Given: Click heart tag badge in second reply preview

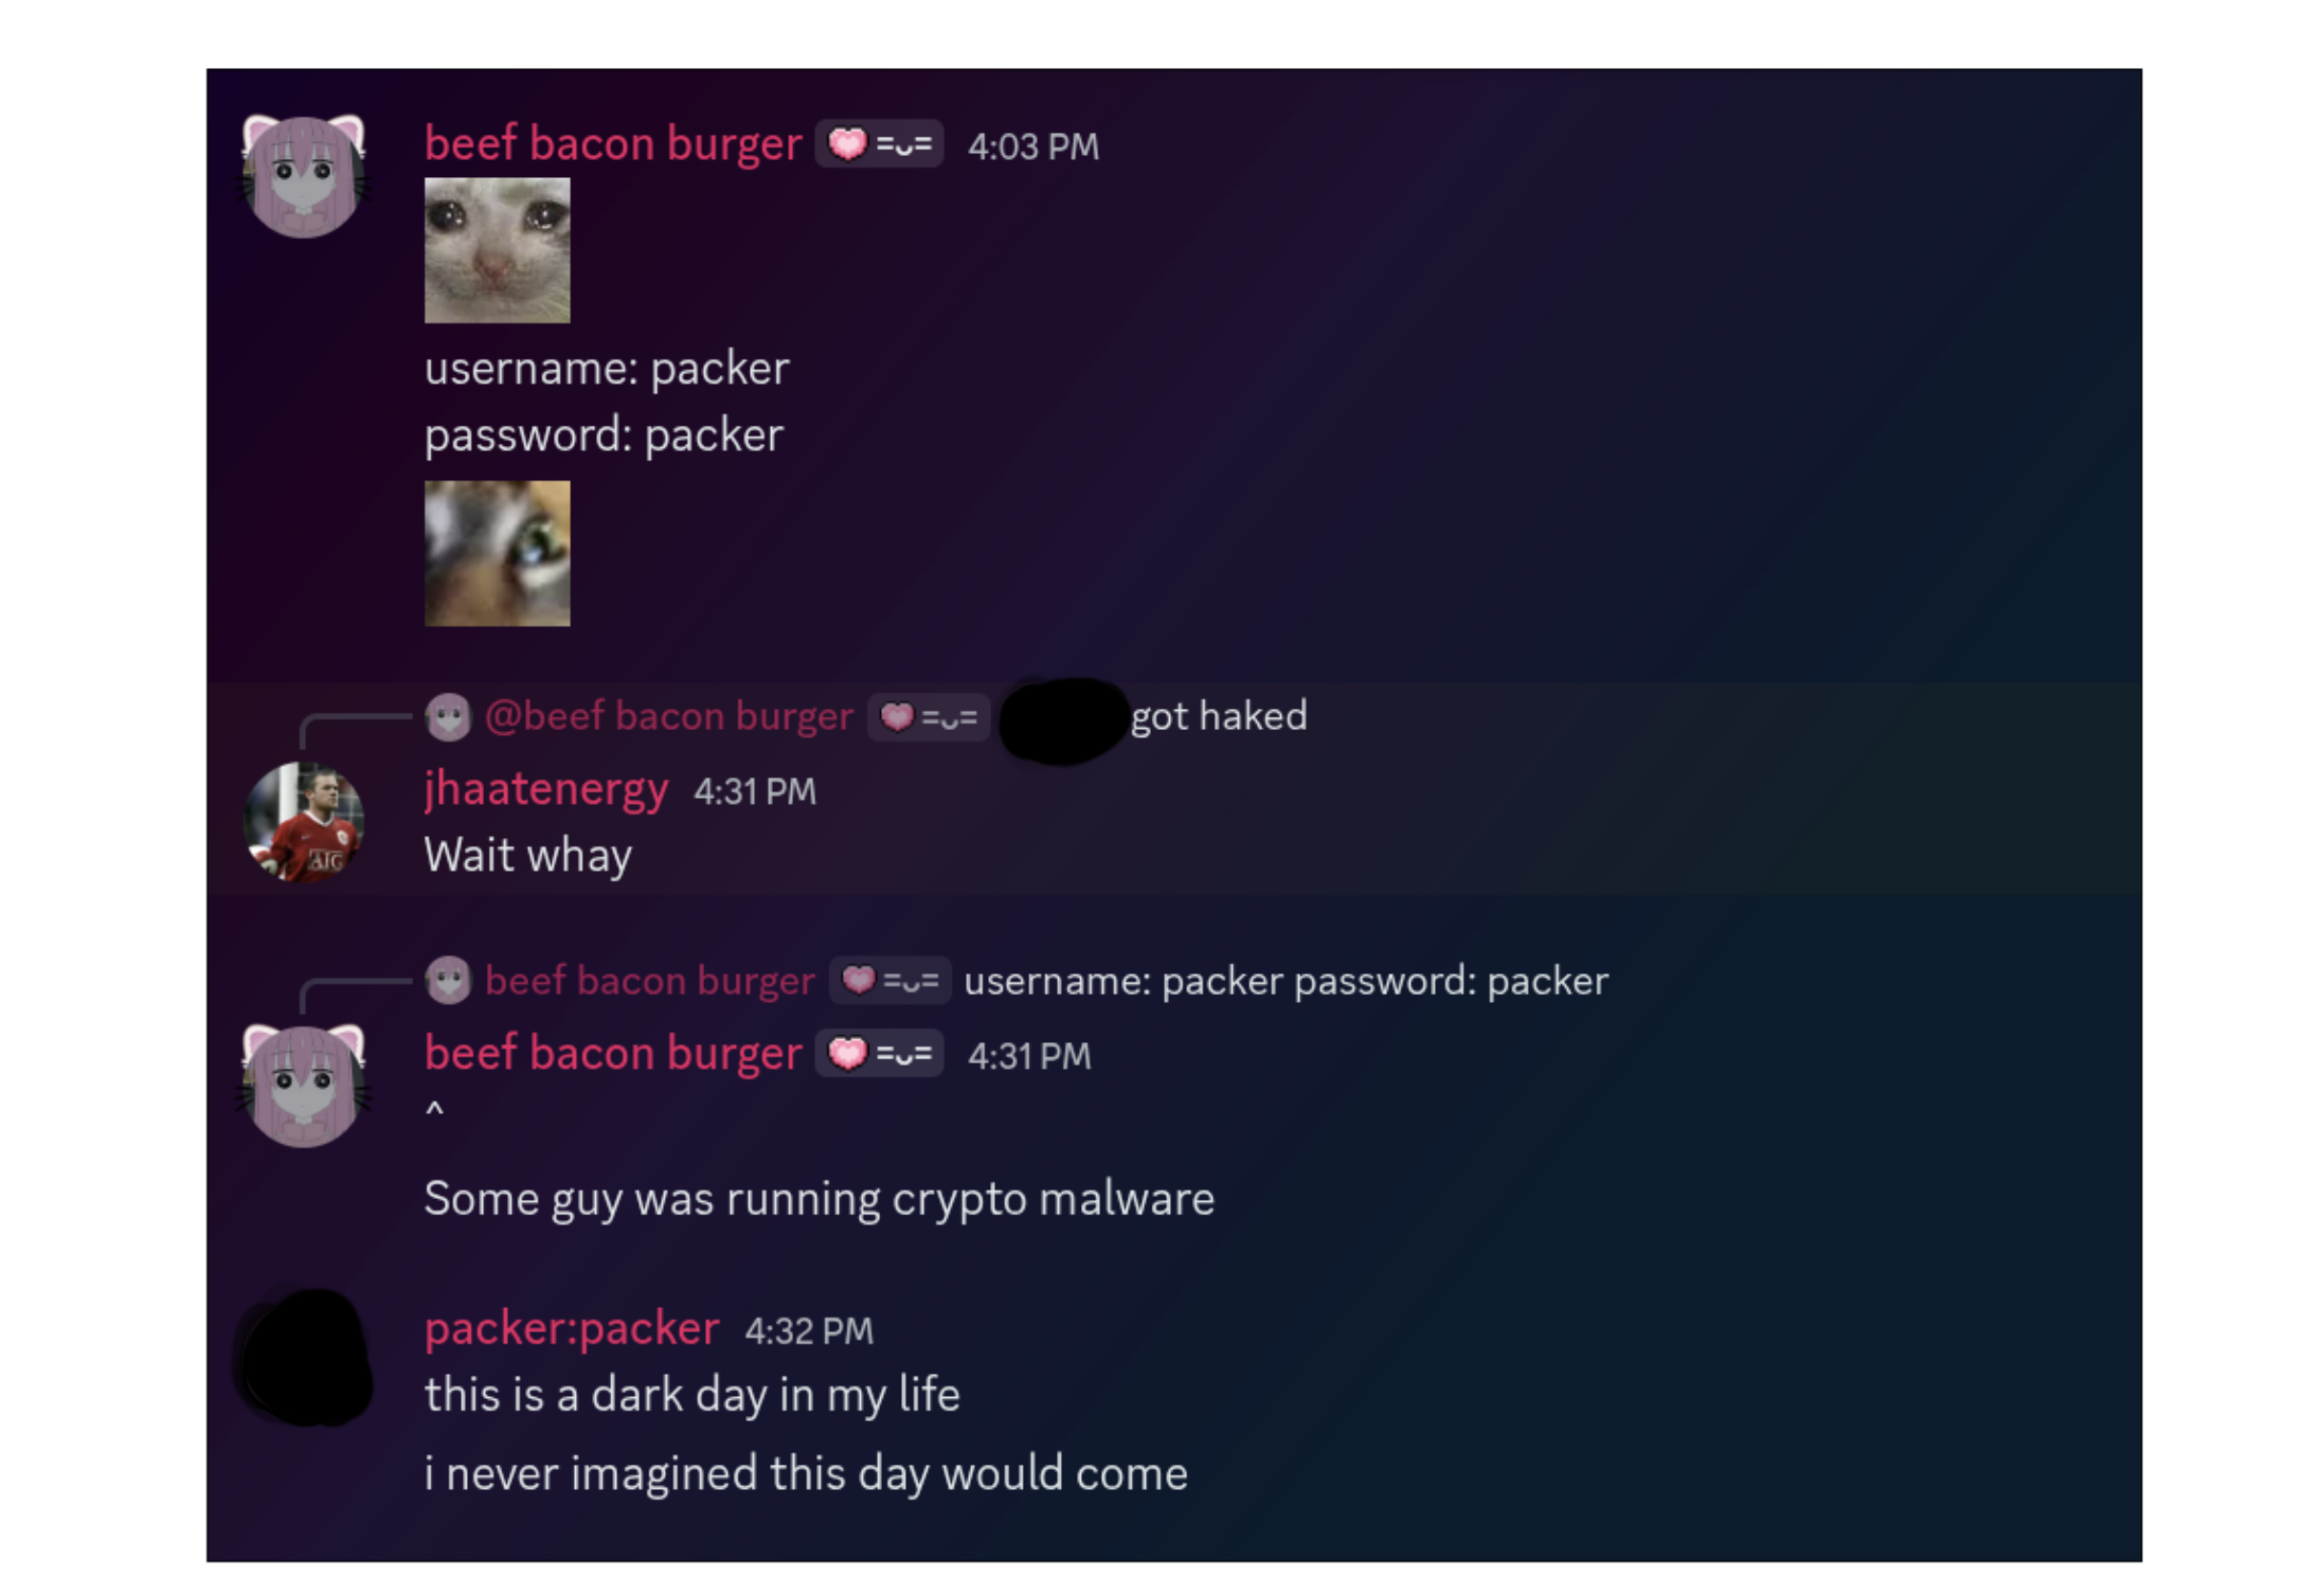Looking at the screenshot, I should tap(890, 981).
